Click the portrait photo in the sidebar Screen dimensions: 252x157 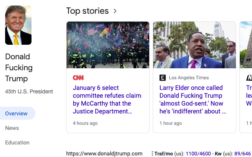pyautogui.click(x=18, y=25)
